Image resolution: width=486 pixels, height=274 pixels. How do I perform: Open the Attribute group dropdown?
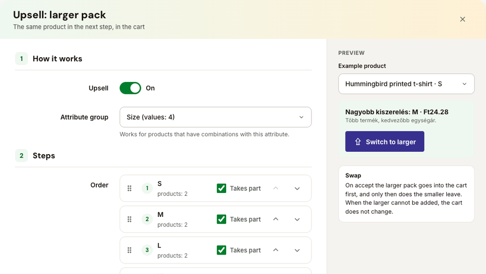(216, 117)
